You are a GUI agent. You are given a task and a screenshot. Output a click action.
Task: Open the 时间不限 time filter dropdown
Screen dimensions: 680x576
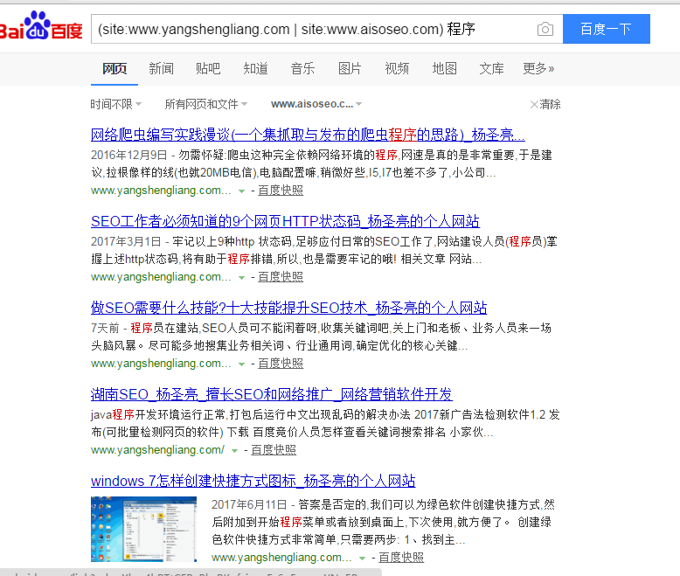pos(115,104)
